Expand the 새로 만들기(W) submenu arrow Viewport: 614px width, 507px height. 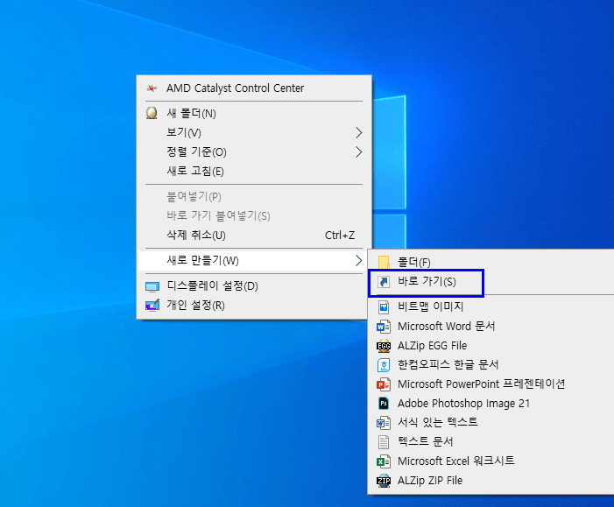[x=358, y=260]
